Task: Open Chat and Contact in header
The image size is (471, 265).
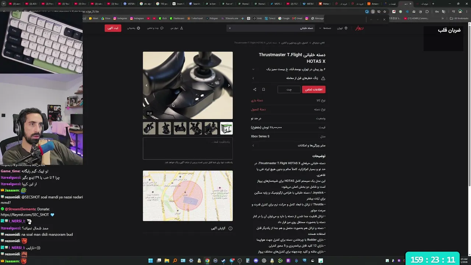Action: (155, 28)
